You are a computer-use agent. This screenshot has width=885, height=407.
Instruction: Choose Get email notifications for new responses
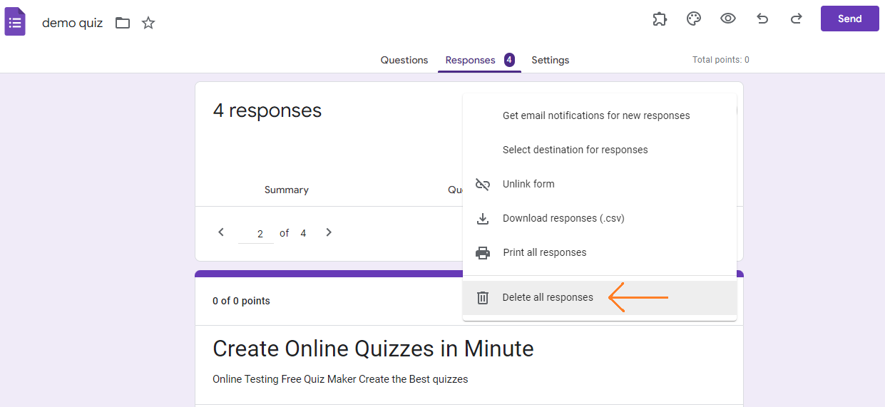(x=595, y=115)
